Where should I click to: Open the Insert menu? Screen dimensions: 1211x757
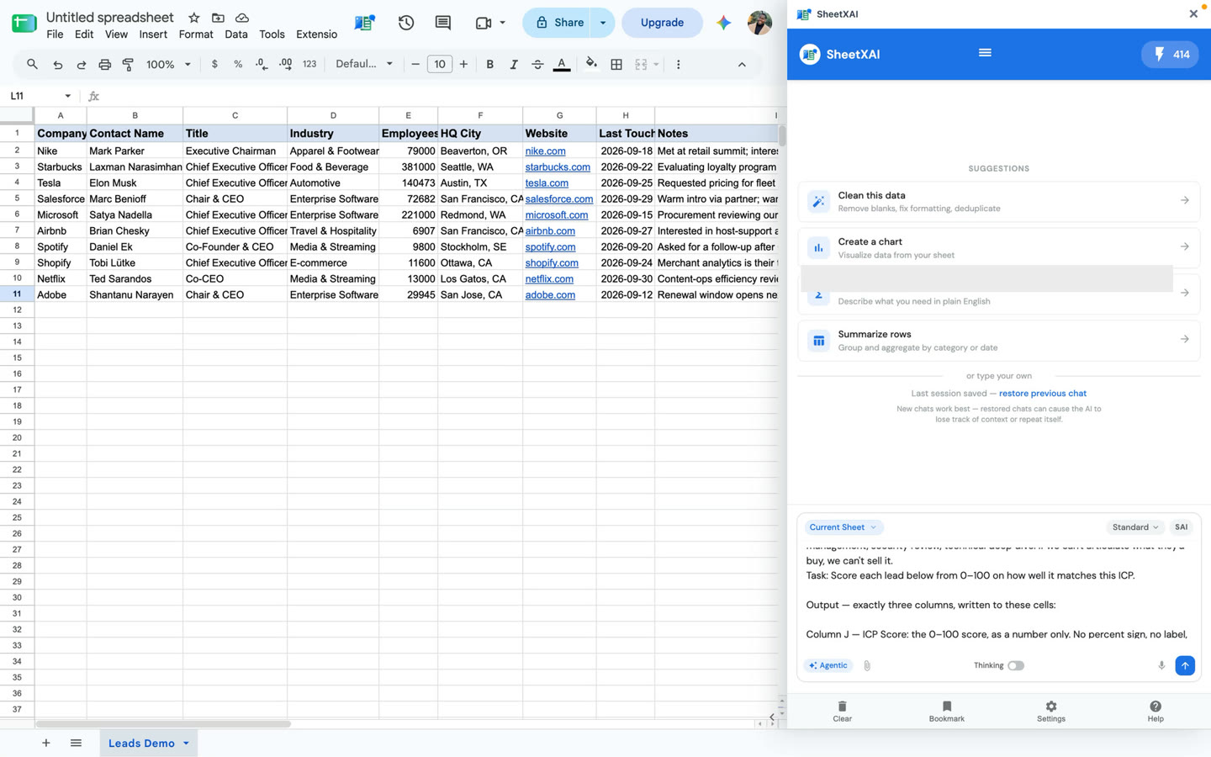[x=153, y=34]
